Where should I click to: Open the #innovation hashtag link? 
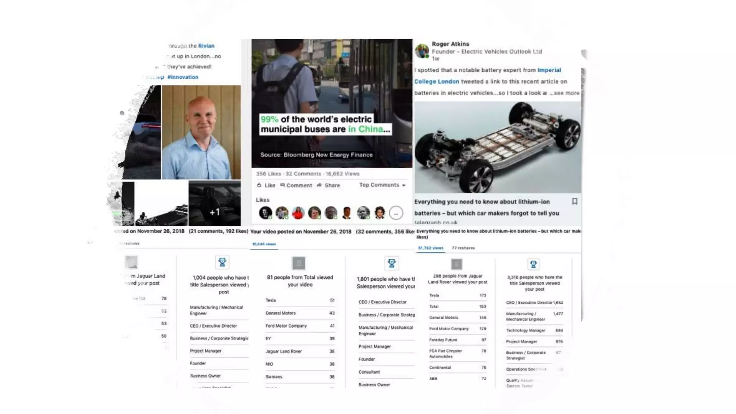tap(183, 77)
